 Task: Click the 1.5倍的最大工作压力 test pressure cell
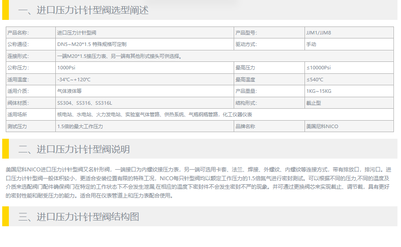pos(80,126)
